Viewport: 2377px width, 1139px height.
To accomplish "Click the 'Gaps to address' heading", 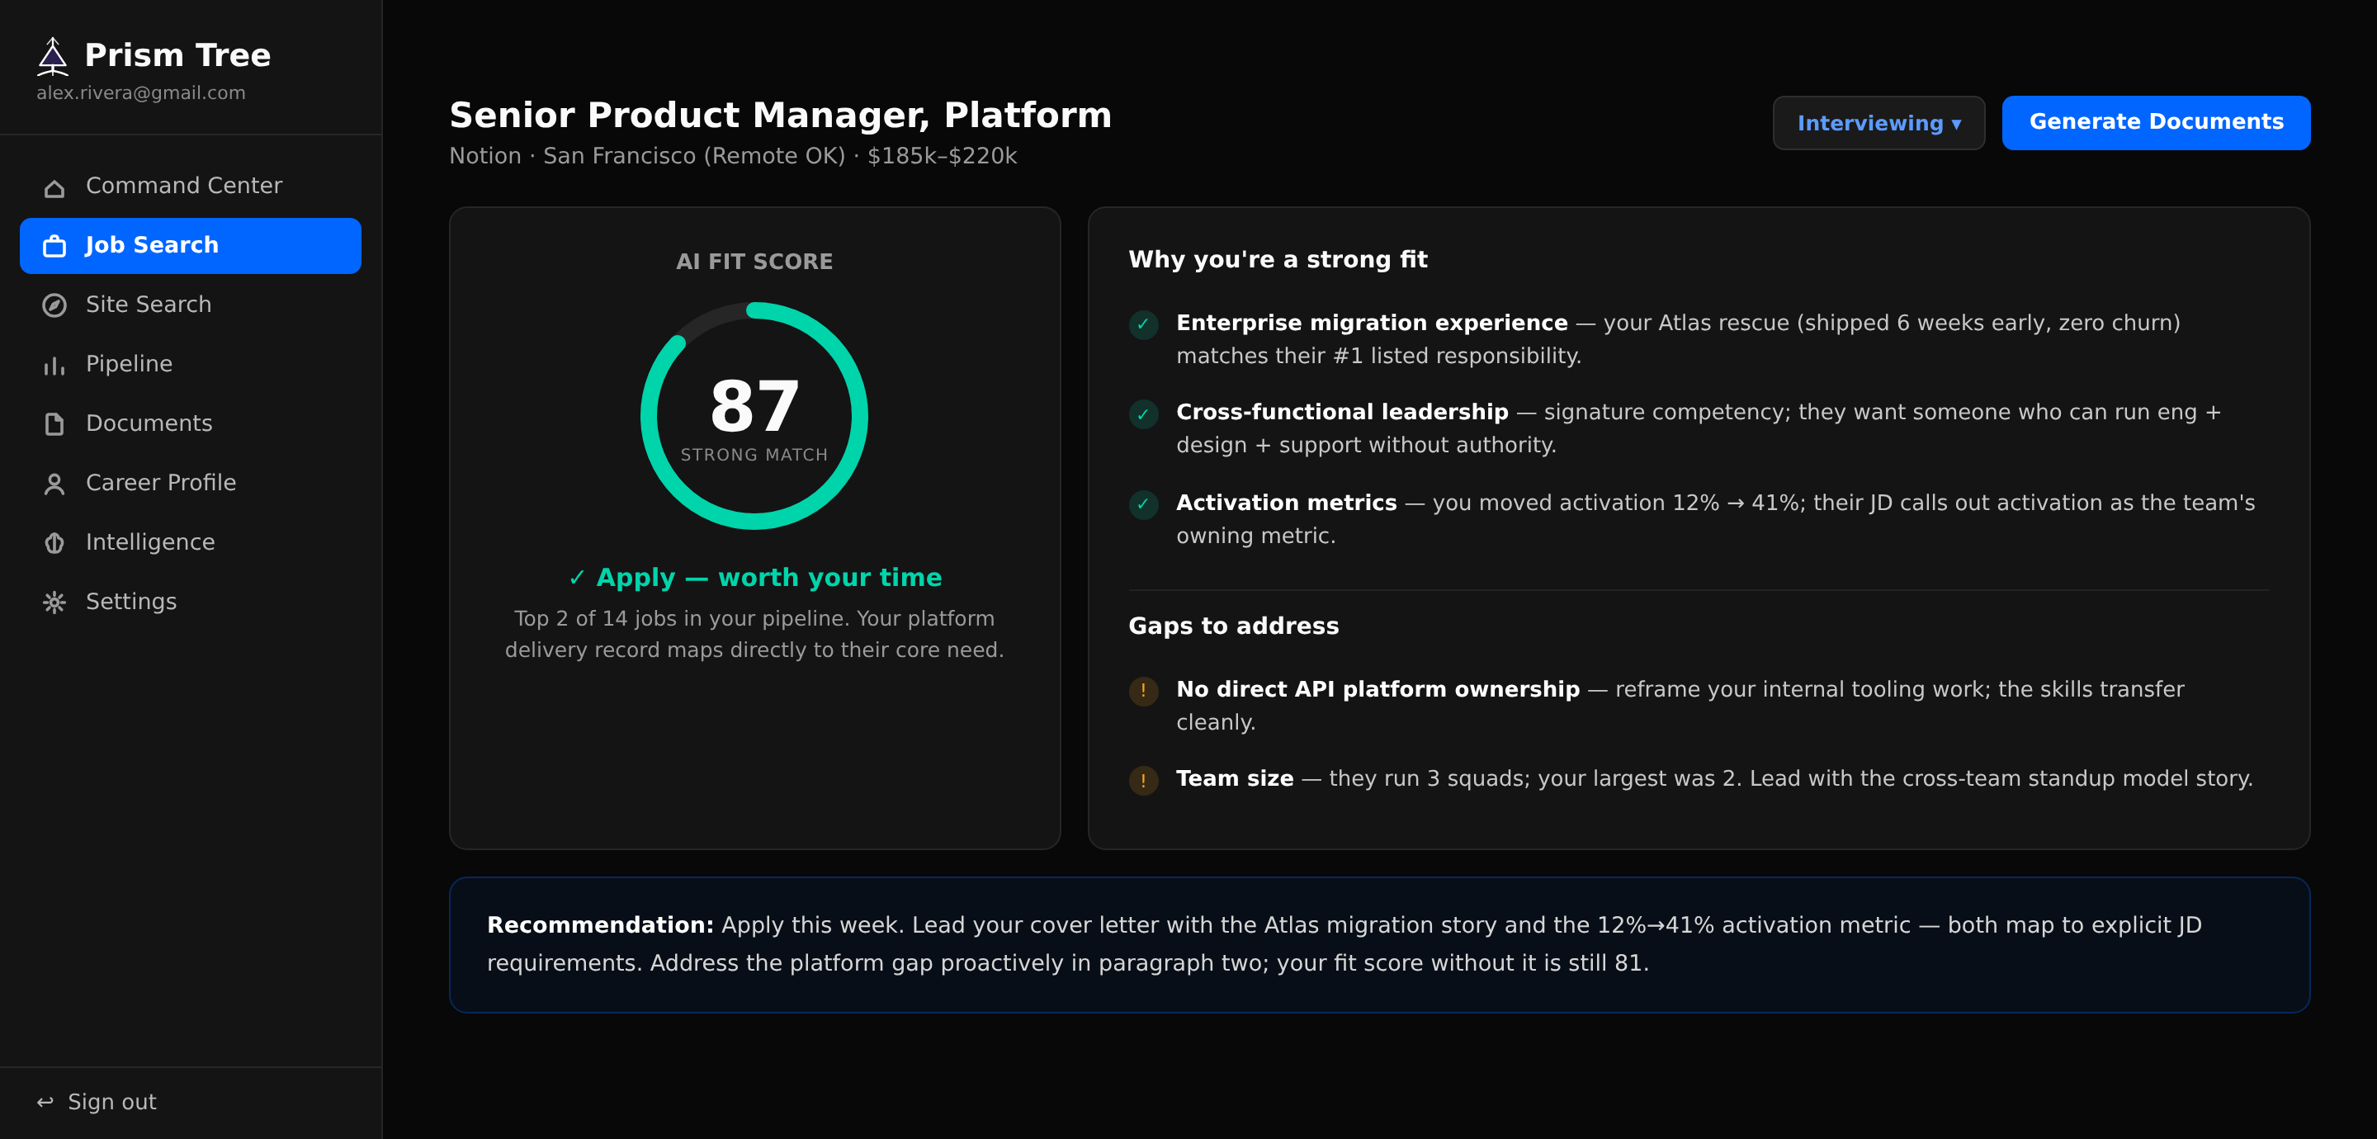I will coord(1234,626).
